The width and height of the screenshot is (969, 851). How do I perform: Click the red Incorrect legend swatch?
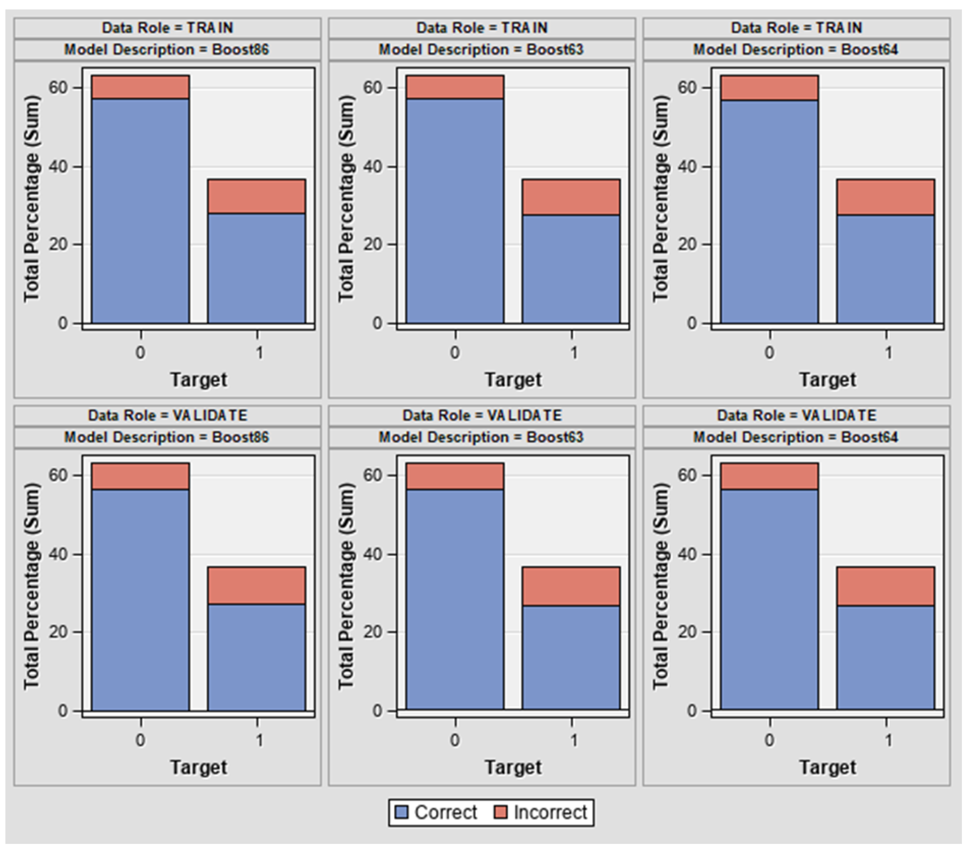(x=500, y=812)
